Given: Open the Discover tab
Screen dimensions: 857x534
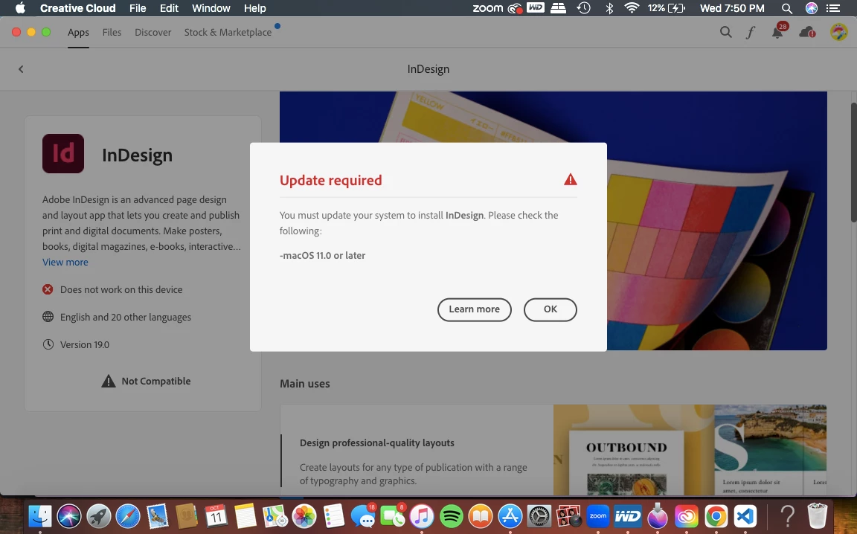Looking at the screenshot, I should (x=153, y=32).
